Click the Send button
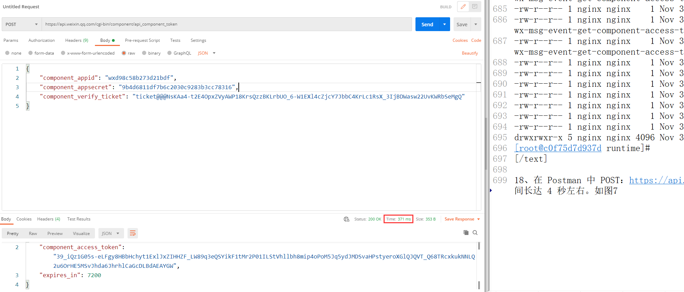 427,24
